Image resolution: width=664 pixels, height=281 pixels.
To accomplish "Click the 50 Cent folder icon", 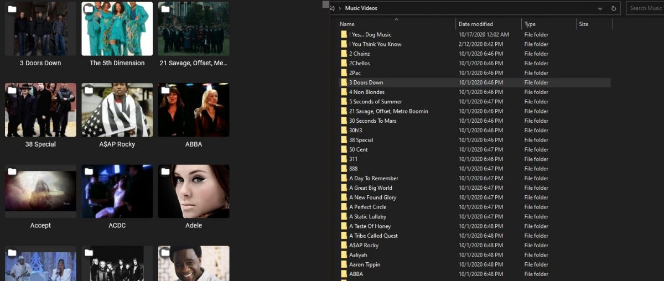I will (x=344, y=149).
